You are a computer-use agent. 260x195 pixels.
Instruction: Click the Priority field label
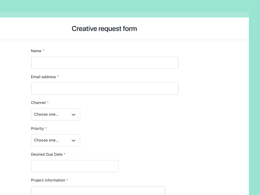[37, 128]
